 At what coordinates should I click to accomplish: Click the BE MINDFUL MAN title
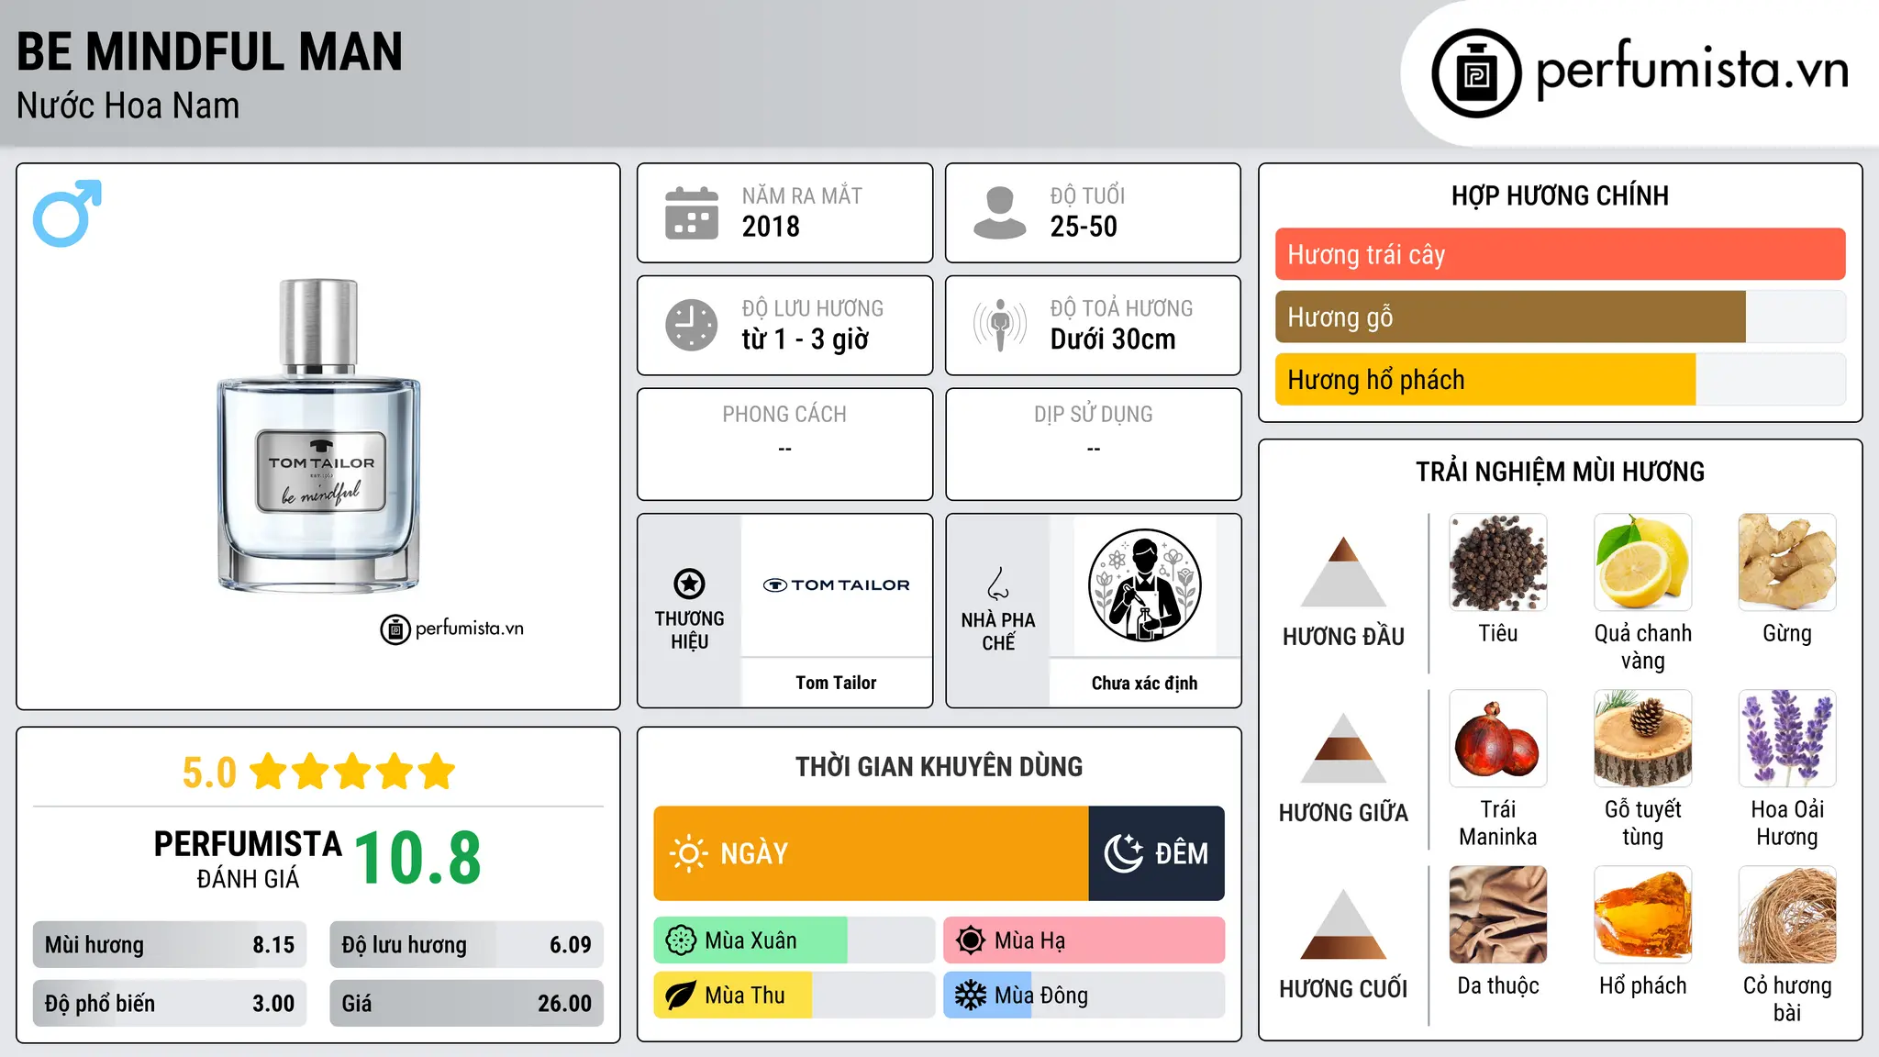point(209,51)
